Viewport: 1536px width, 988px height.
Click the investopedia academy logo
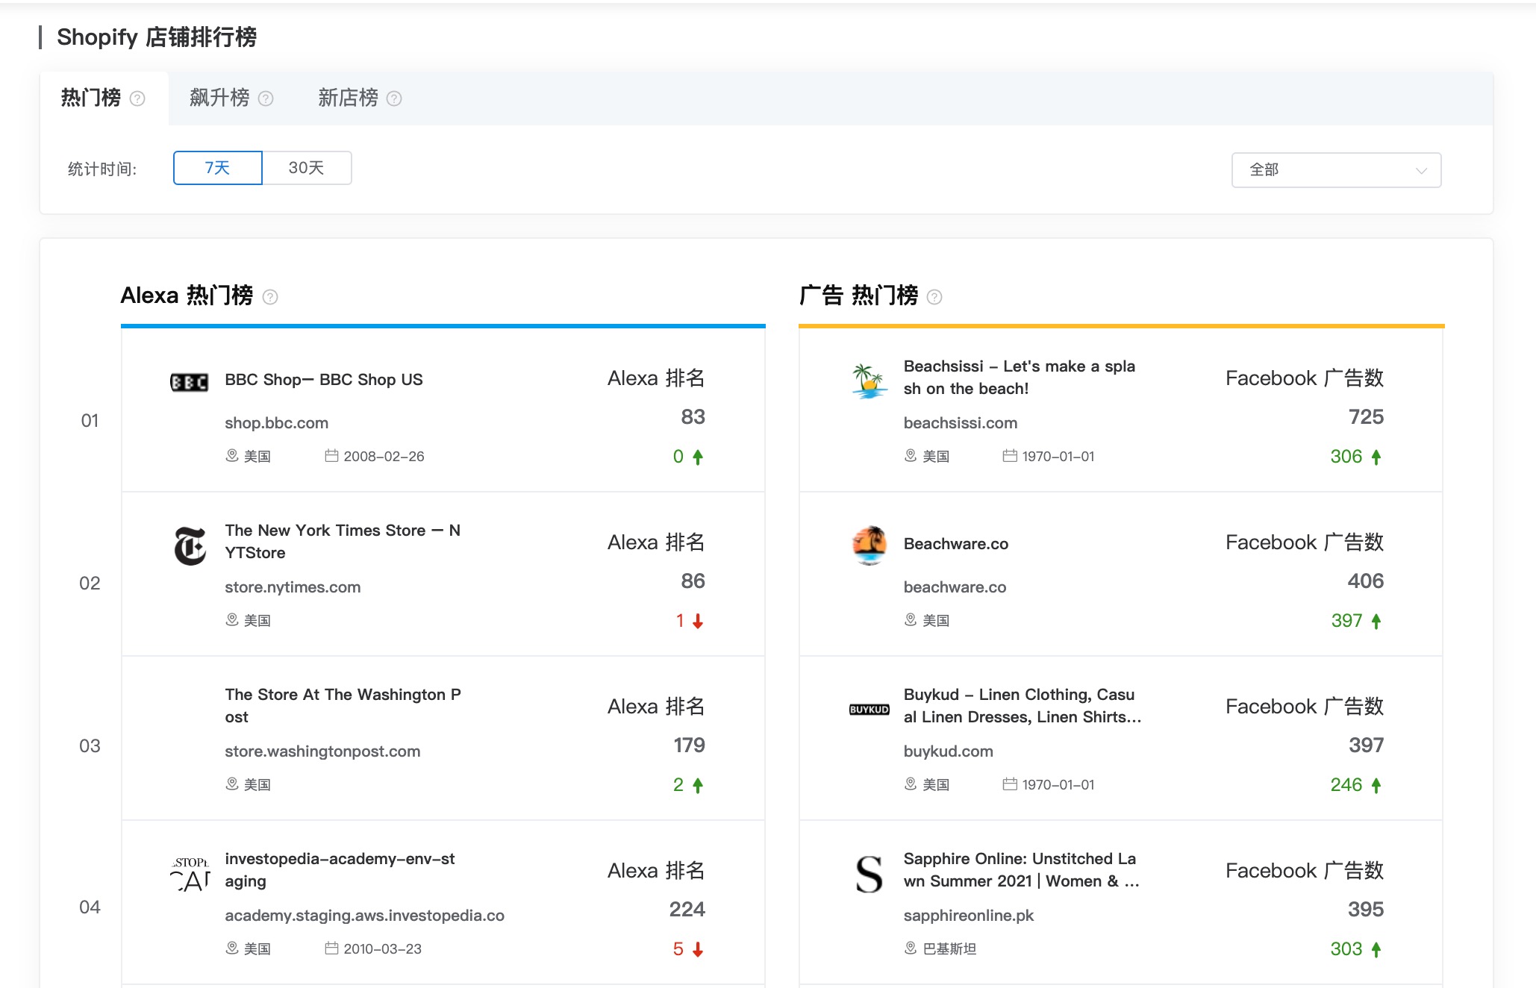[190, 874]
